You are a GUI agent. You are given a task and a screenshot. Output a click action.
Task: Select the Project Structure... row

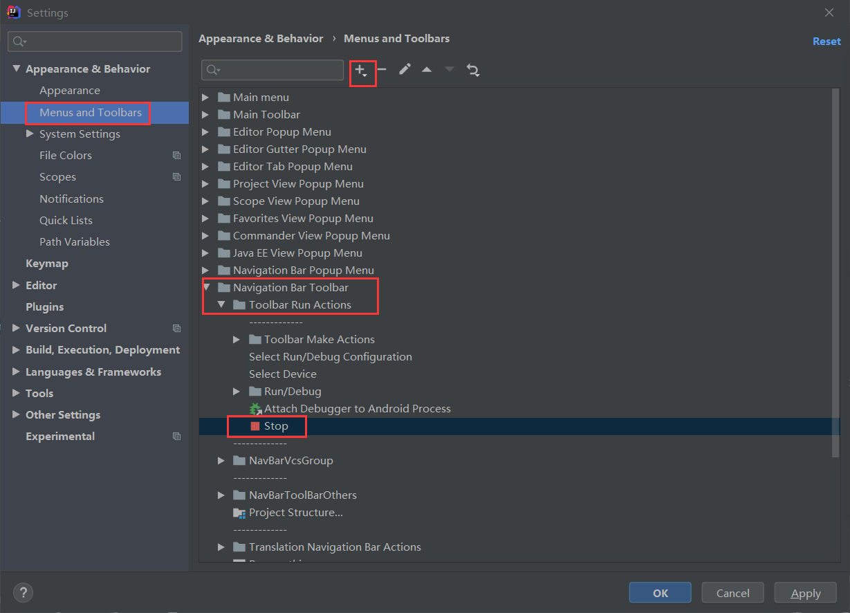point(296,513)
